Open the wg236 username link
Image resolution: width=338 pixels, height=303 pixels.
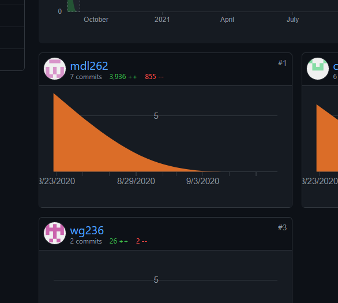[x=87, y=230]
